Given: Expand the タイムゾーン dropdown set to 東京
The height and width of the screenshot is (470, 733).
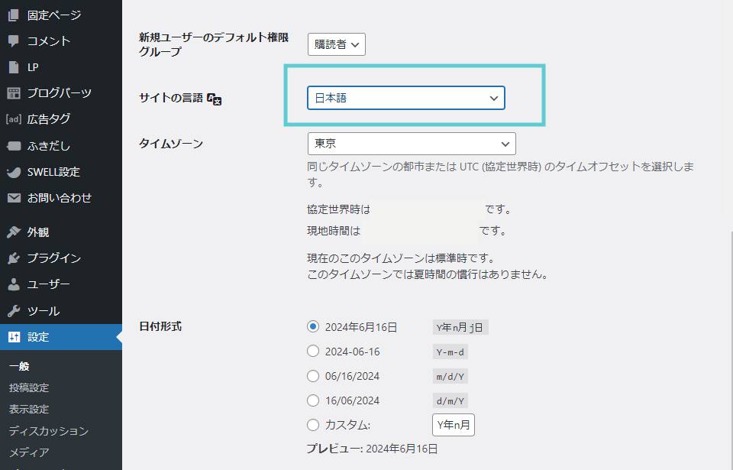Looking at the screenshot, I should point(411,144).
